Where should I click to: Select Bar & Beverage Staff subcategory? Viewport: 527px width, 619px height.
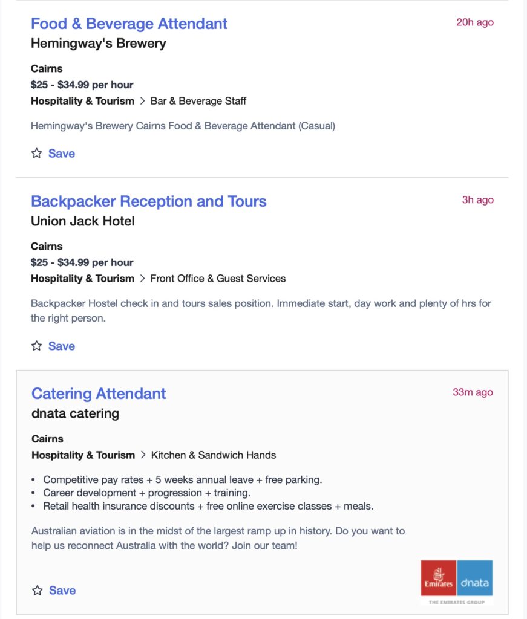[x=198, y=101]
